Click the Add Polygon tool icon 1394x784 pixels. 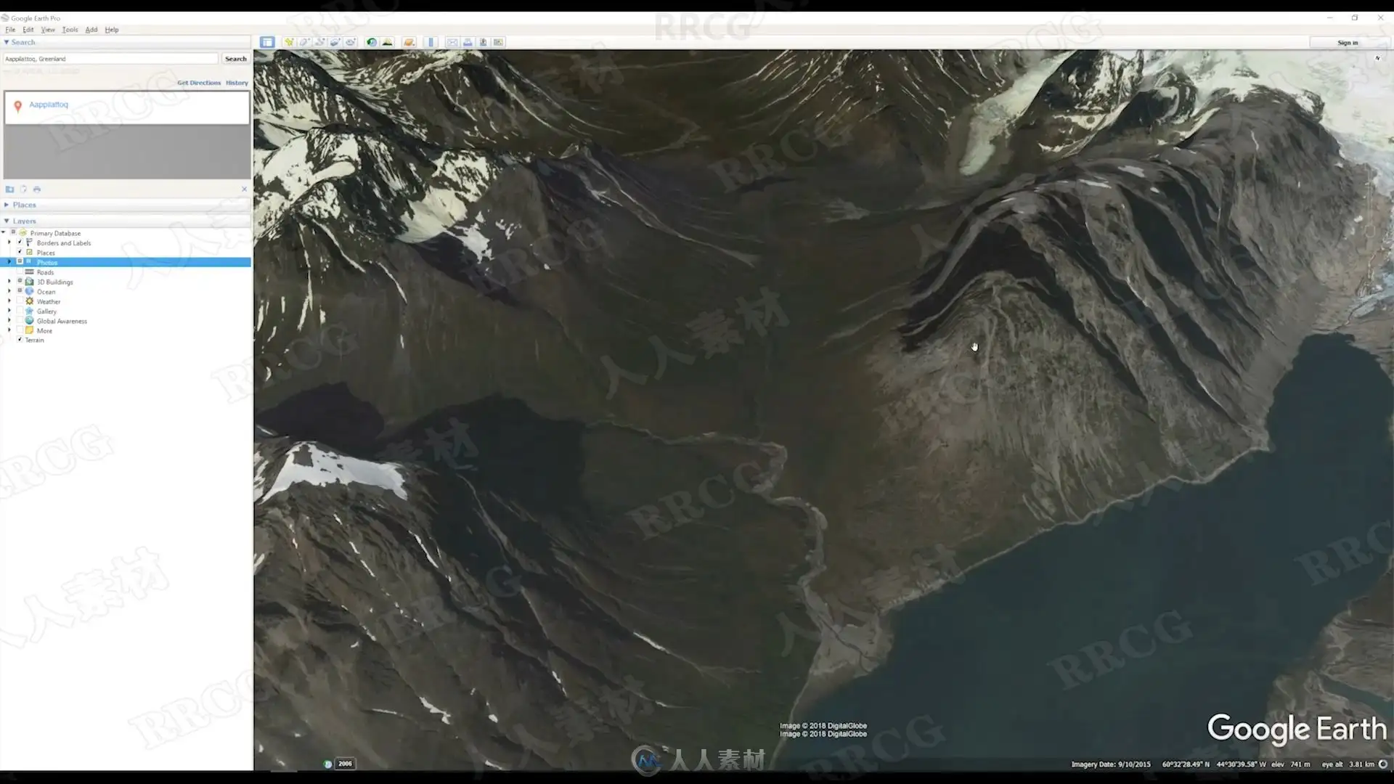tap(304, 42)
